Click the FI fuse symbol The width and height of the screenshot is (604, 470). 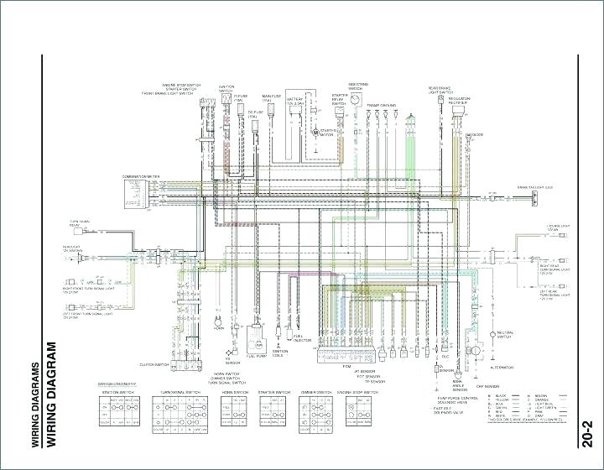(x=240, y=109)
